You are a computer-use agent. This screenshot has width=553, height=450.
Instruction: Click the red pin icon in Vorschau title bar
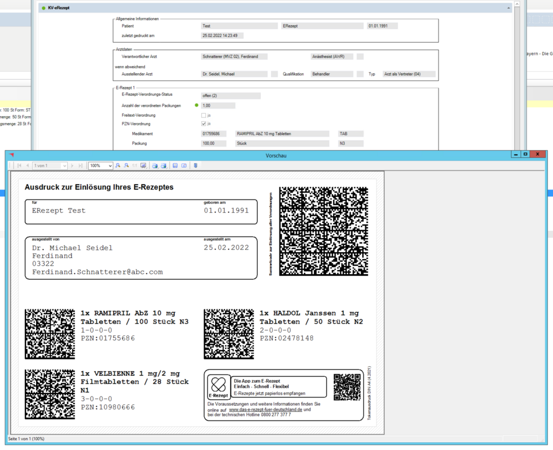[x=12, y=155]
